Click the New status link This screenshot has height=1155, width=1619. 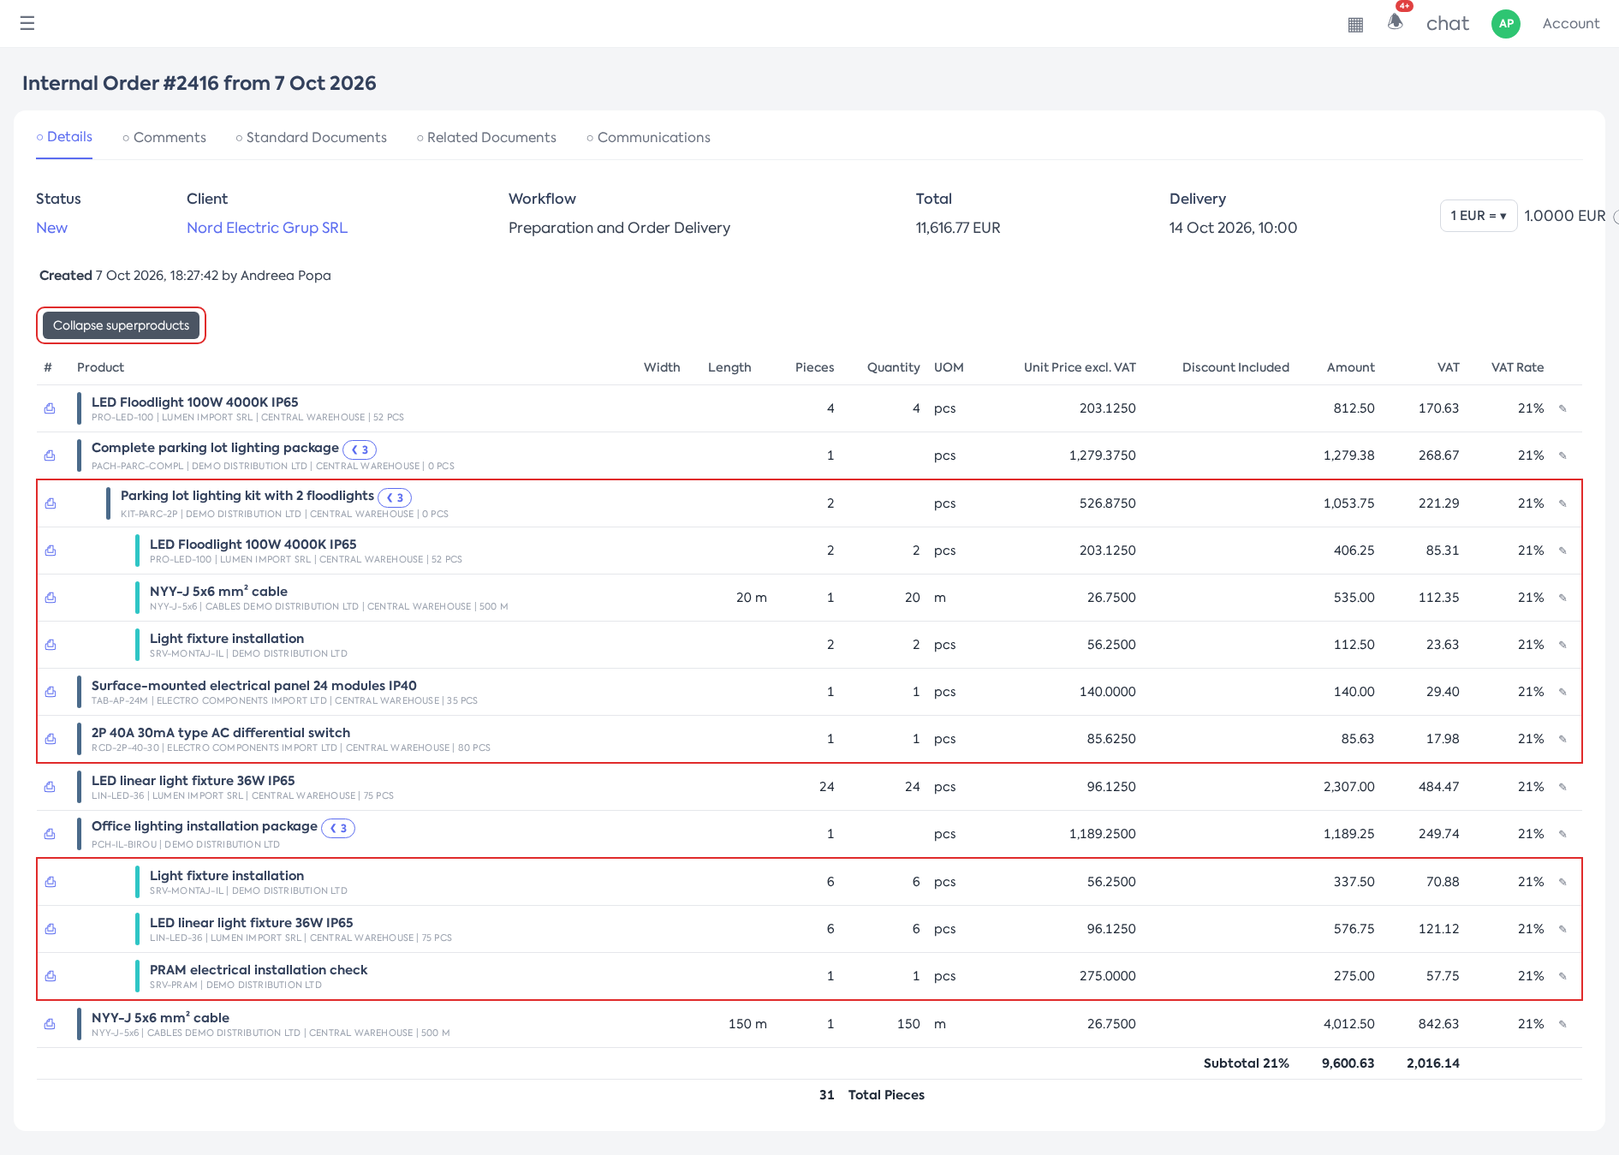[51, 228]
